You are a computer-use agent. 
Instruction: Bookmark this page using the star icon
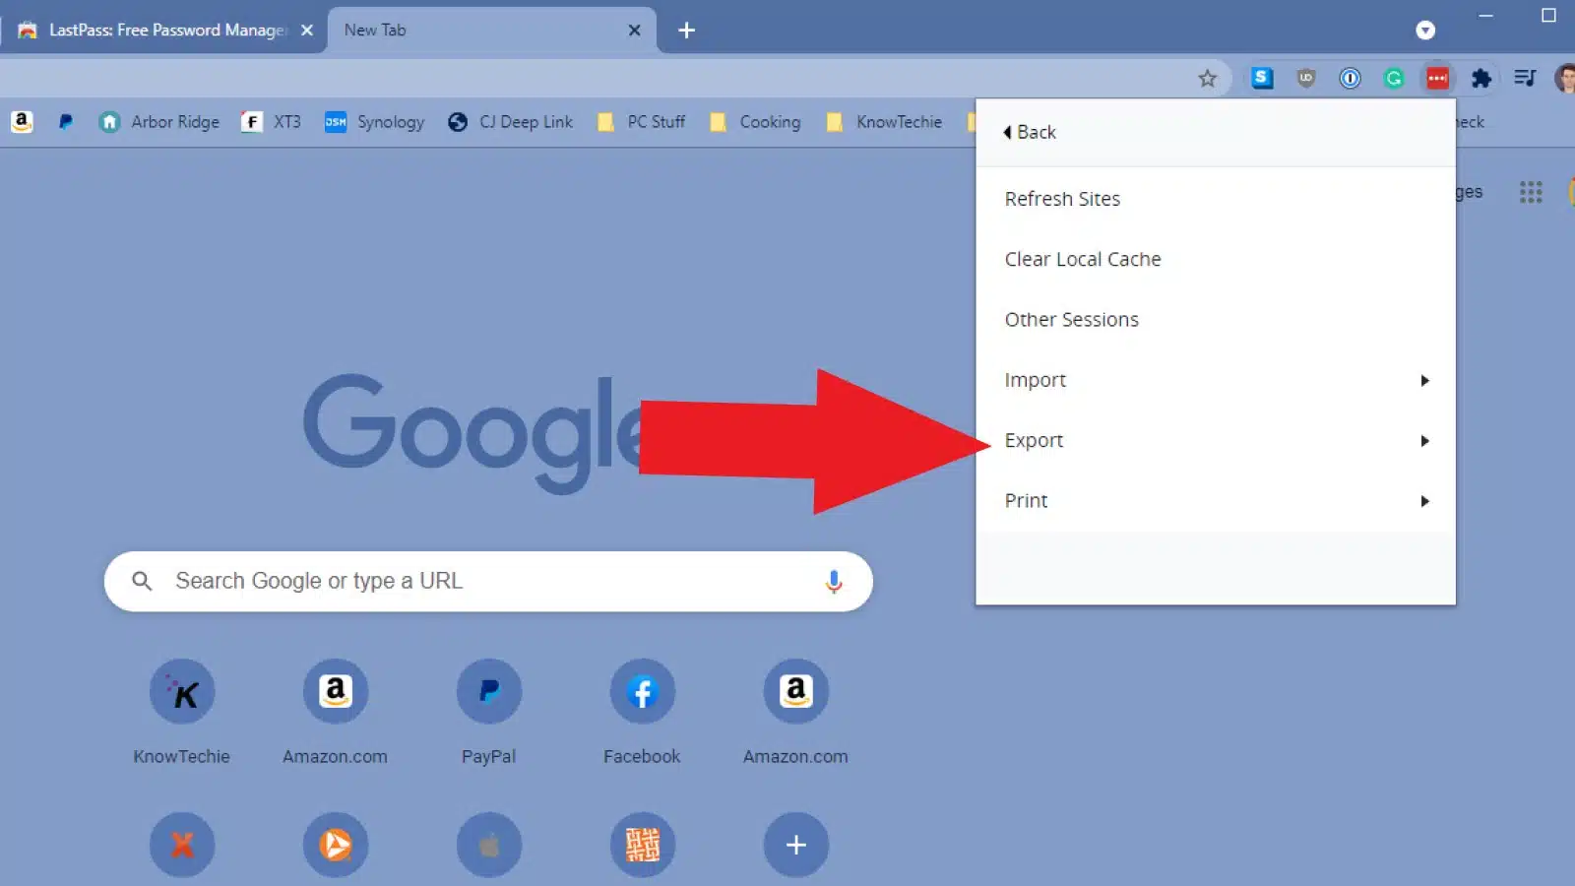click(x=1207, y=79)
